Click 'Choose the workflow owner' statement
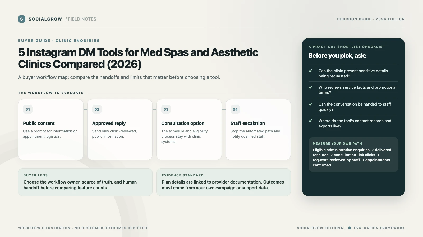Viewport: 423px width, 237px height. coord(80,185)
